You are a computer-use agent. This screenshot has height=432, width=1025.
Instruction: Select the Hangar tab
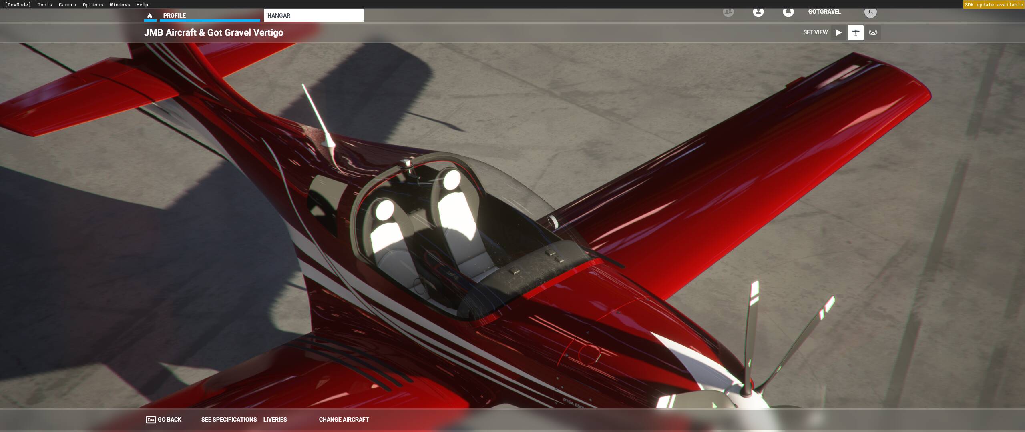[x=314, y=16]
